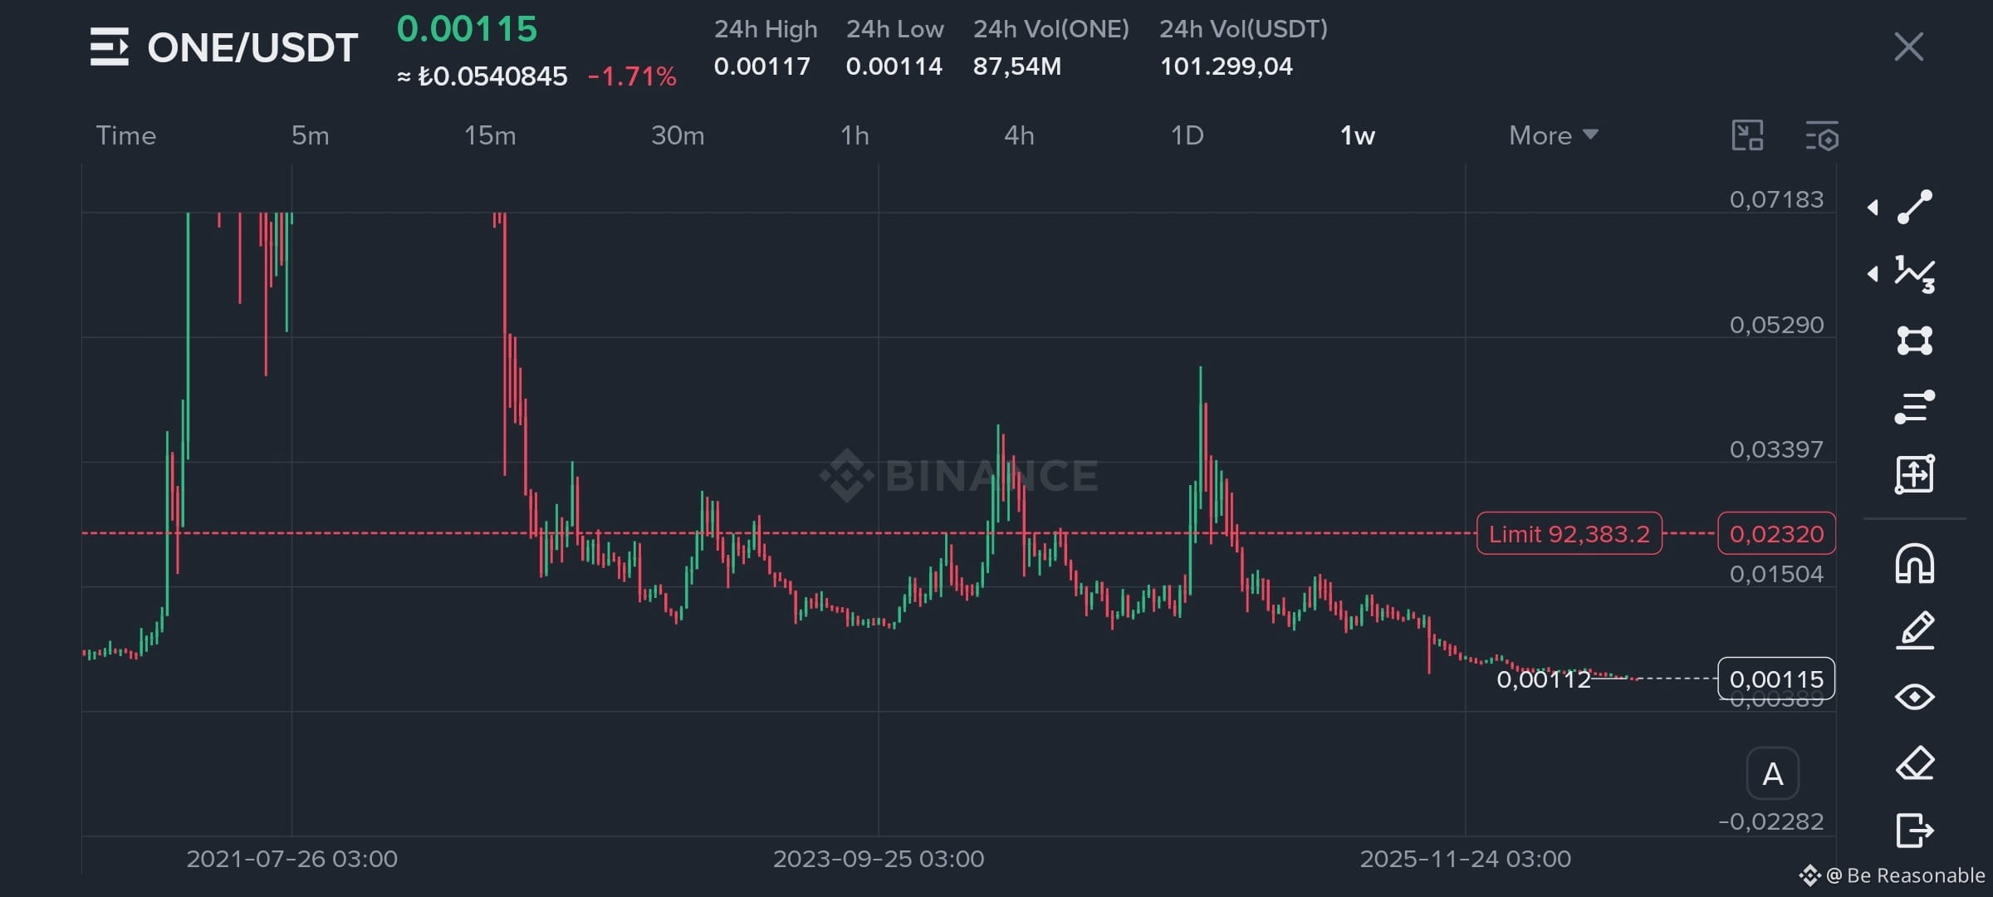Click the 2023-09-25 03:00 date label
This screenshot has height=897, width=1993.
click(x=879, y=859)
